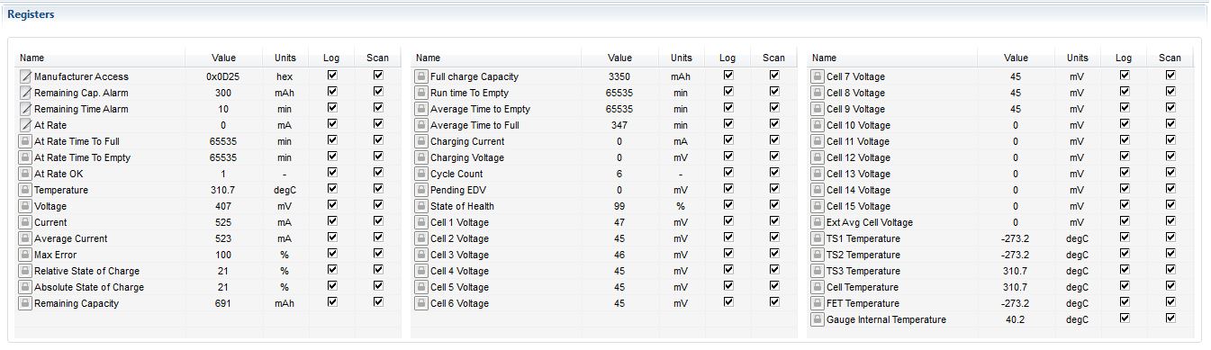Uncheck Scan checkbox for Cell 15 Voltage
The image size is (1211, 350).
[1170, 205]
